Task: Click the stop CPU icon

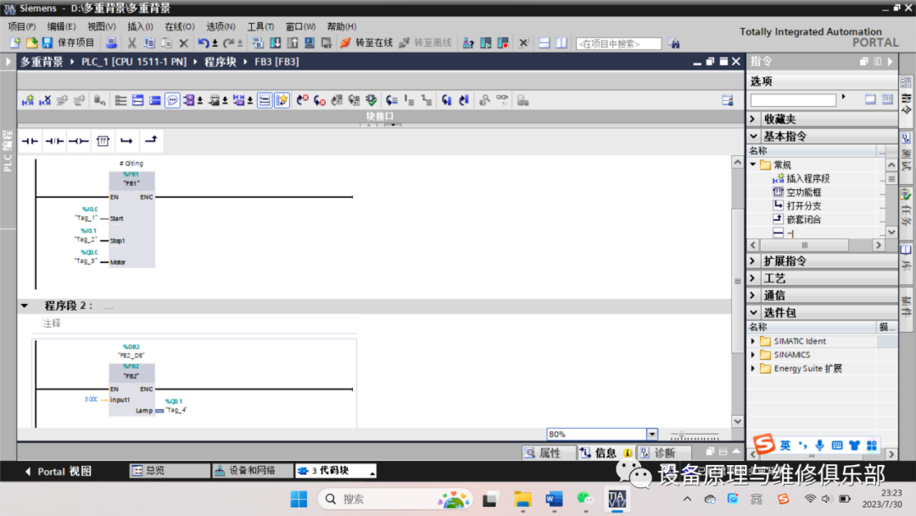Action: click(x=503, y=42)
